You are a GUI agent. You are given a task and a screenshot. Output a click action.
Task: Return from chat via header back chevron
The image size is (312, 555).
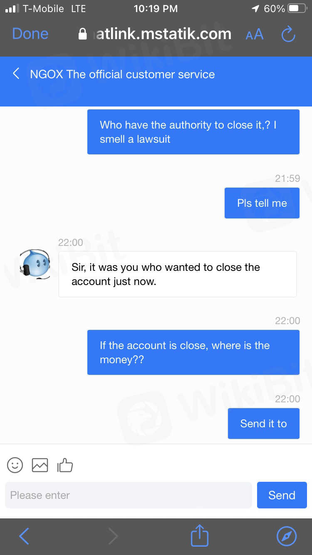[16, 74]
